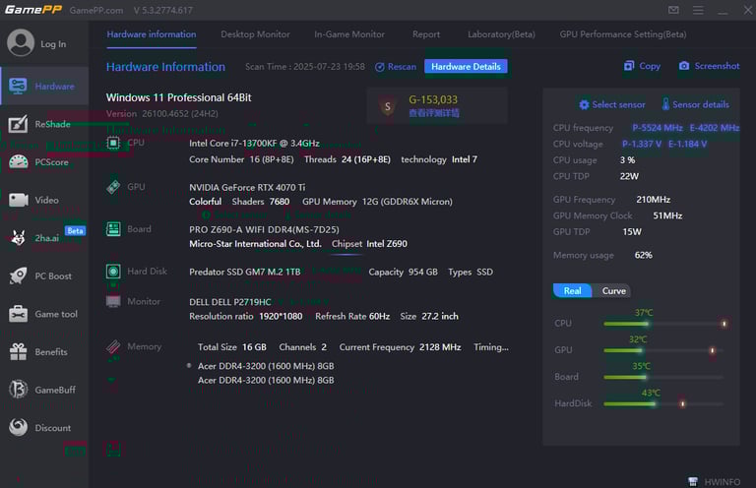Open the Hardware sidebar icon
This screenshot has height=488, width=756.
18,87
